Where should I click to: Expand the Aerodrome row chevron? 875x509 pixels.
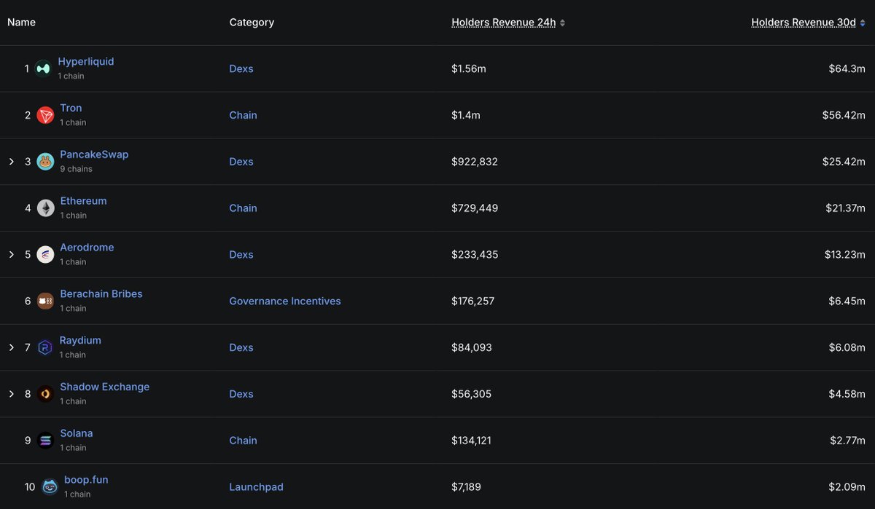tap(11, 255)
